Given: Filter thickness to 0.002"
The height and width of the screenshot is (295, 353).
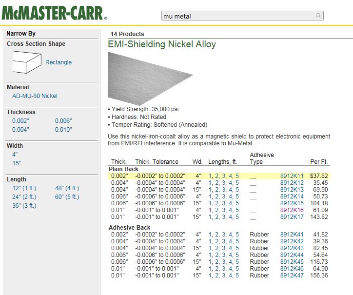Looking at the screenshot, I should (20, 121).
